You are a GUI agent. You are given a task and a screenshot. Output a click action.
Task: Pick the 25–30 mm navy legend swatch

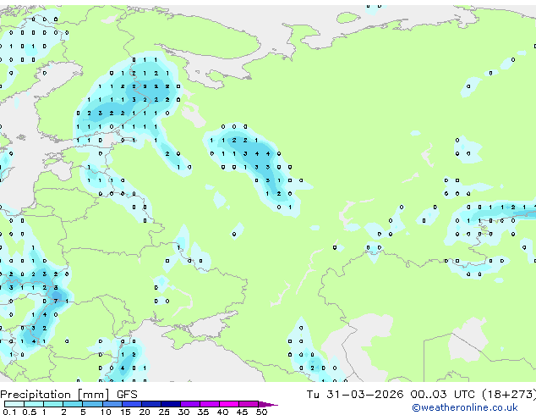171,404
